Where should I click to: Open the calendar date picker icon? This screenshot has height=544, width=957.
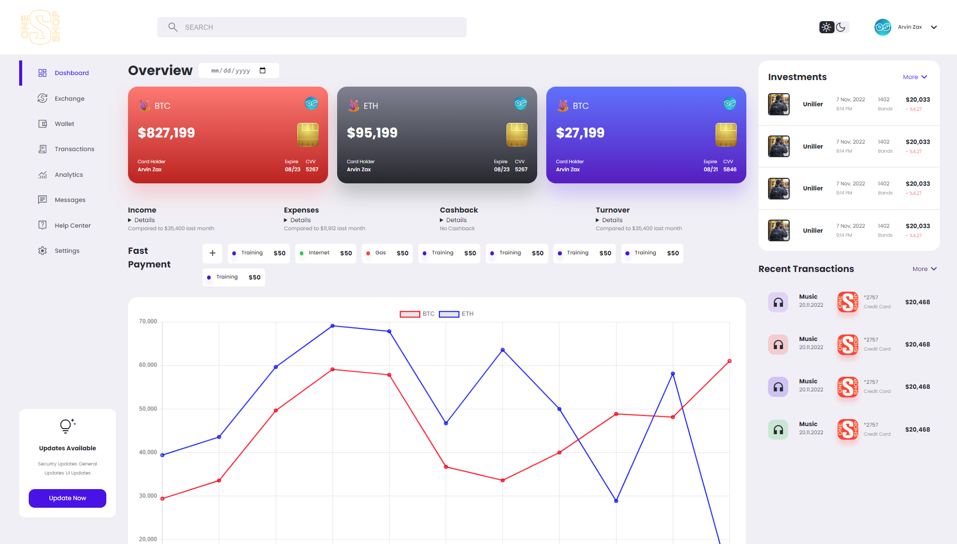pyautogui.click(x=263, y=71)
